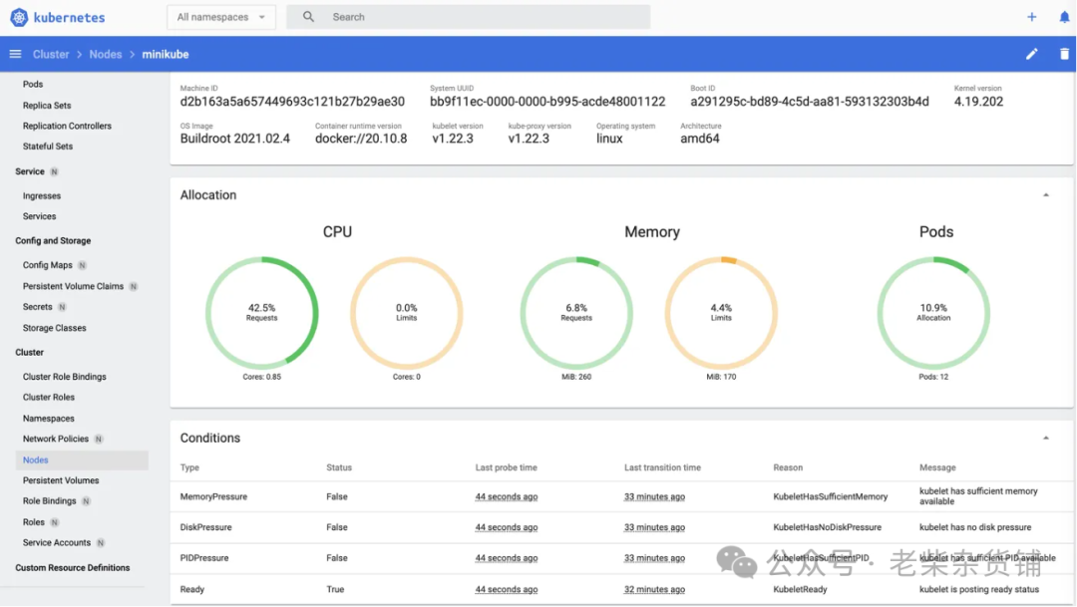The image size is (1077, 607).
Task: Click the plus create resource icon
Action: tap(1032, 17)
